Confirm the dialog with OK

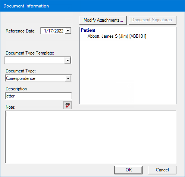tap(128, 170)
